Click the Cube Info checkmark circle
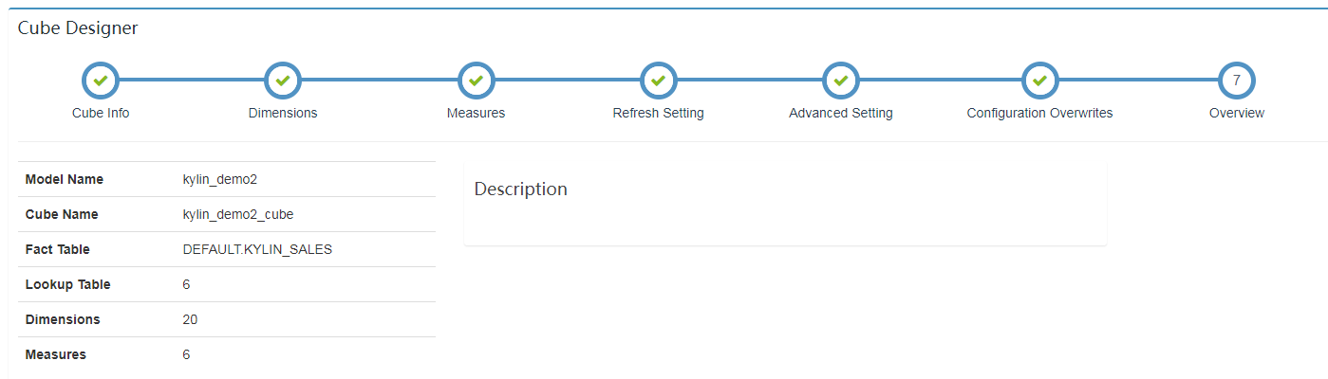Screen dimensions: 1328x379 point(101,81)
